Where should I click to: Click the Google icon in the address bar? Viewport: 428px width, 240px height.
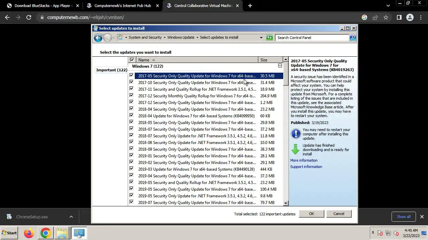coord(364,17)
